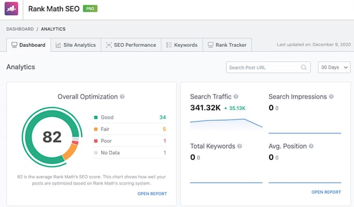Click the Avg. Position label
The height and width of the screenshot is (207, 354).
(287, 146)
